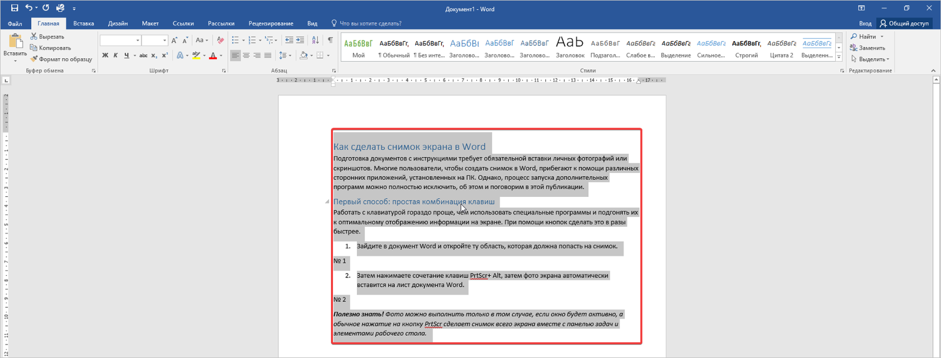The image size is (941, 358).
Task: Apply strikethrough to selected text
Action: (143, 56)
